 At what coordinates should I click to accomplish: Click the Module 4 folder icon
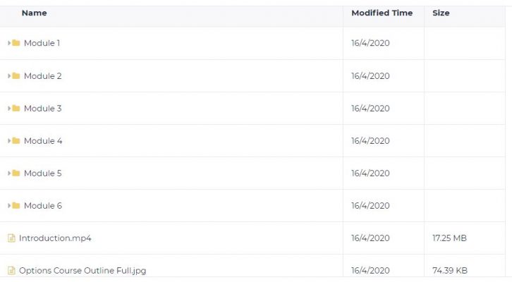(16, 141)
